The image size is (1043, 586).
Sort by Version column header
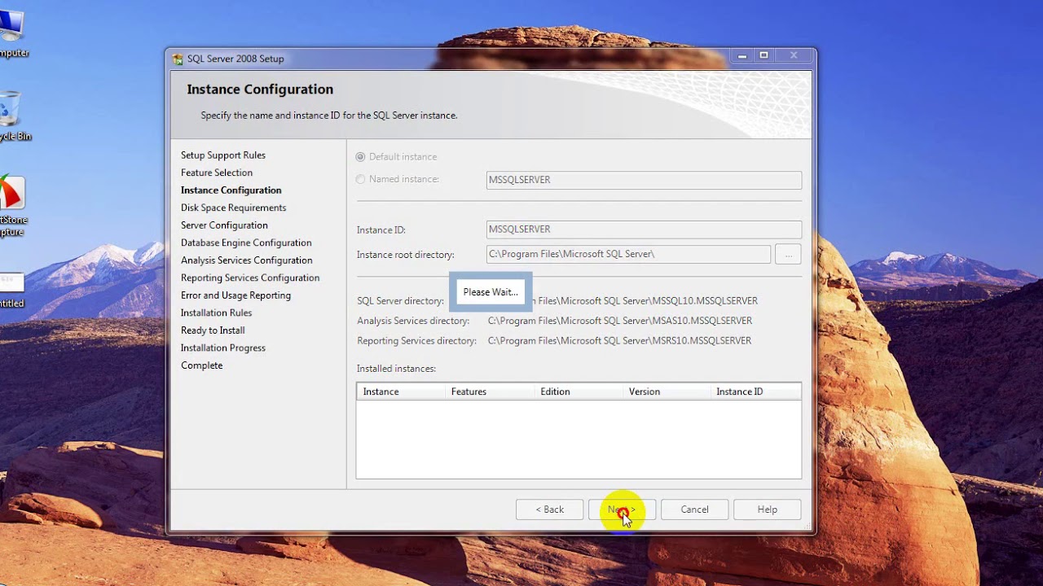tap(666, 391)
